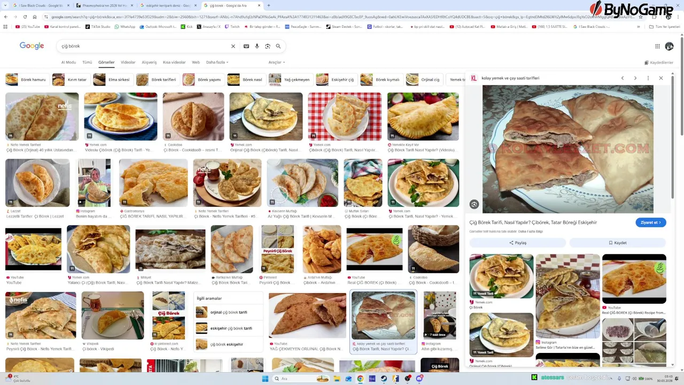
Task: Open the Kick bookmark
Action: point(186,26)
